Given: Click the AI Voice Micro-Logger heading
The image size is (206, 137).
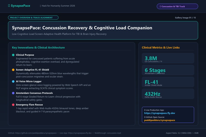Looking at the screenshot, I should (29, 81).
